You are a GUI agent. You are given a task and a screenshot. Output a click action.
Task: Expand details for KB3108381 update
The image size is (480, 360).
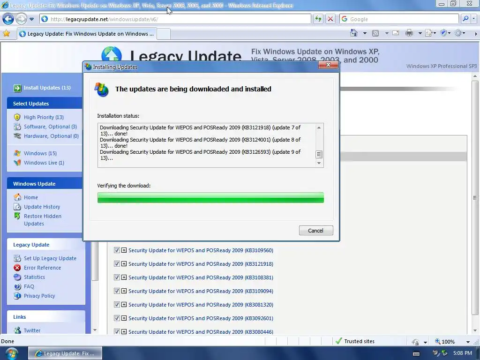(124, 277)
